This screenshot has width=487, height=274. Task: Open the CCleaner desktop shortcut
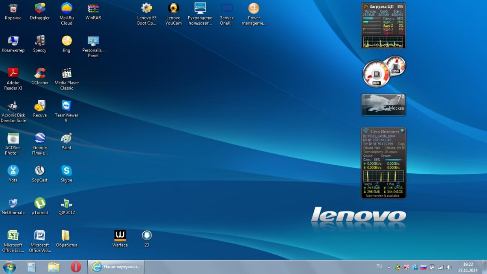40,73
